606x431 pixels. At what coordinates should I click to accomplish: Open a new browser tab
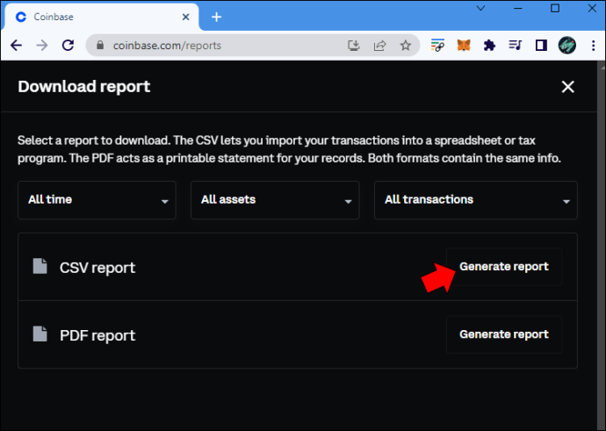216,17
